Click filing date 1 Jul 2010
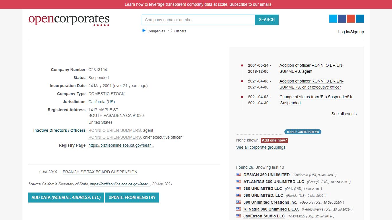 48,172
